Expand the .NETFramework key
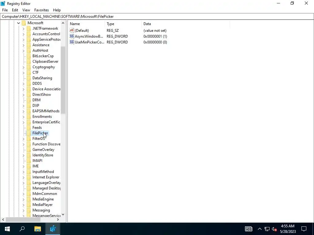 tap(23, 28)
